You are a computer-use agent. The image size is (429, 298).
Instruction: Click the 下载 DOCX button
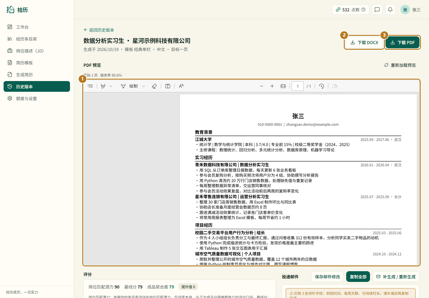[x=364, y=42]
